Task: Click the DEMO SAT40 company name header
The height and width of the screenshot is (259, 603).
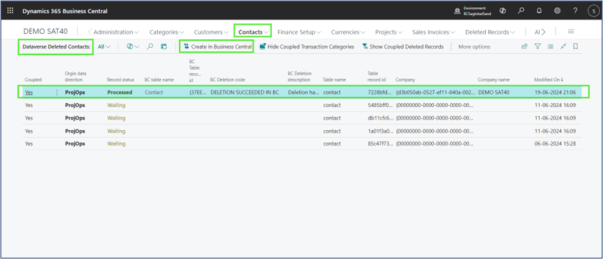Action: pos(46,31)
